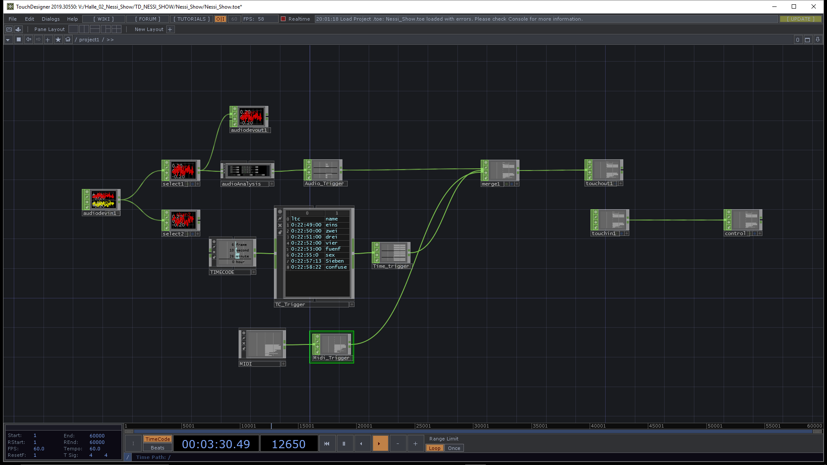This screenshot has height=465, width=827.
Task: Open the Palette browser icon
Action: [x=18, y=29]
